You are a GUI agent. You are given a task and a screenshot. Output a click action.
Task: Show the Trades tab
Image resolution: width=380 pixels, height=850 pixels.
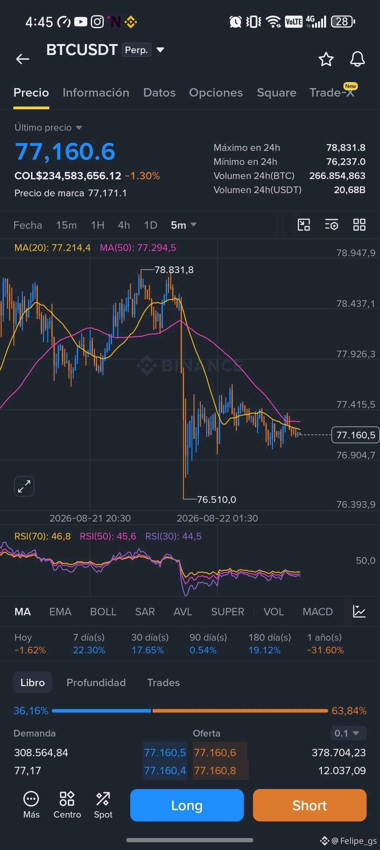(163, 682)
